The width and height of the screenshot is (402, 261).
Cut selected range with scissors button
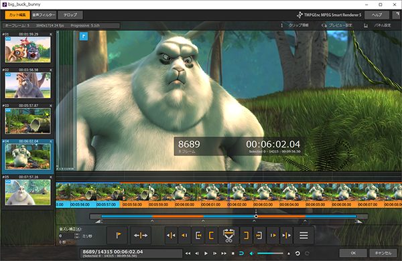pos(228,235)
